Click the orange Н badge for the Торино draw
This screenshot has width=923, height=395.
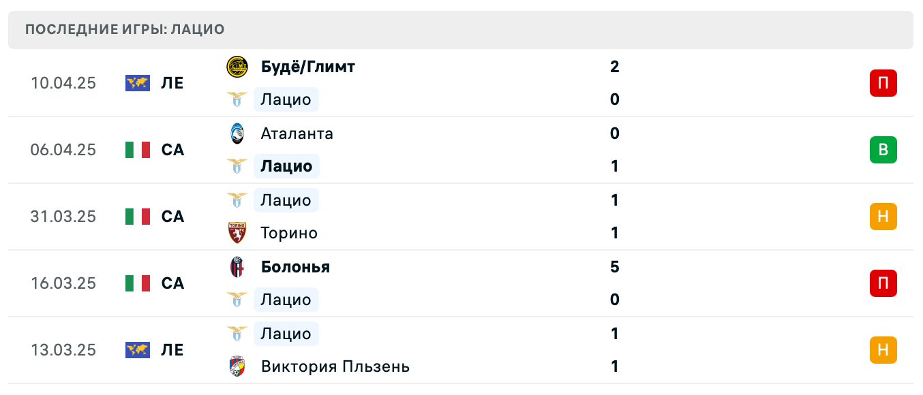(883, 217)
